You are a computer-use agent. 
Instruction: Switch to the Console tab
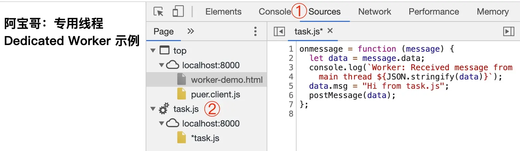tap(275, 12)
